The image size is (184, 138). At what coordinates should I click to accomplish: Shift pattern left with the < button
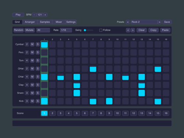click(128, 30)
